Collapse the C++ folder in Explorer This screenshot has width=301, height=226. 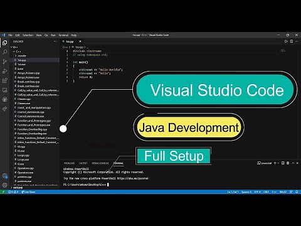coord(17,51)
